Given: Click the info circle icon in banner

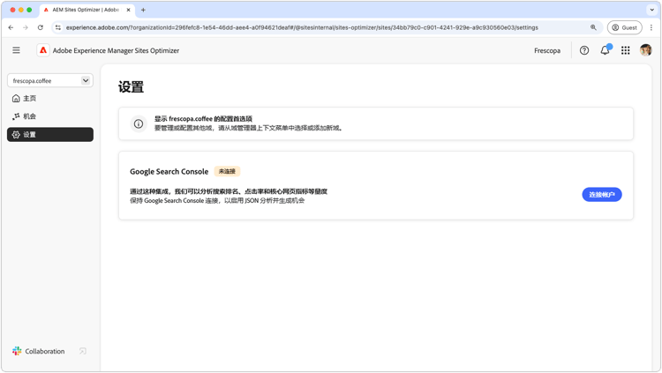Looking at the screenshot, I should pyautogui.click(x=139, y=123).
